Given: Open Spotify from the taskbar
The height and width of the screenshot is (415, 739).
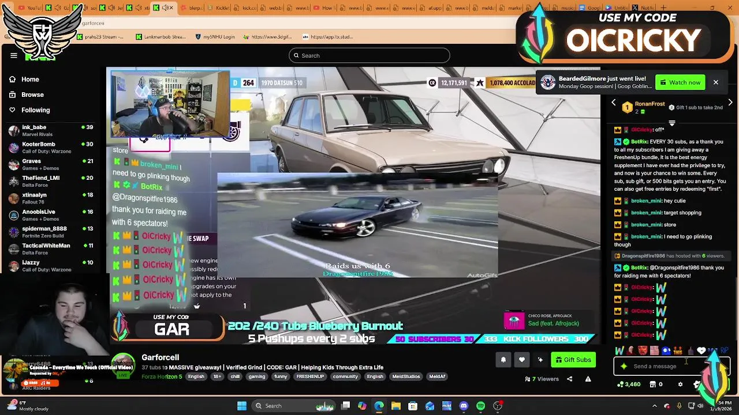Looking at the screenshot, I should point(480,406).
